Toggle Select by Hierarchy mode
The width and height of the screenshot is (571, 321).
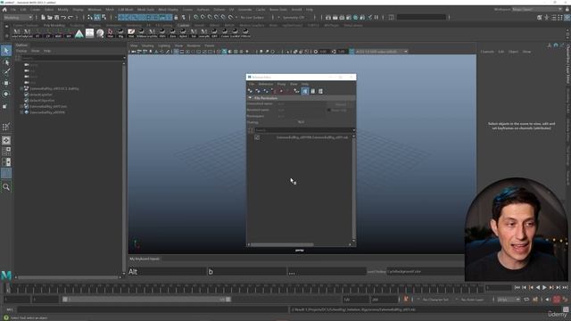pyautogui.click(x=89, y=17)
